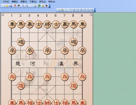Jump to the last move button
This screenshot has width=136, height=105.
92,10
